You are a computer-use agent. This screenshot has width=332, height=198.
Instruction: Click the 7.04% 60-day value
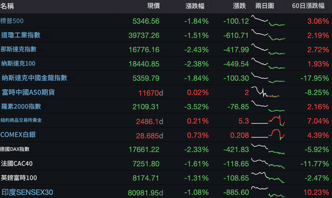point(318,121)
